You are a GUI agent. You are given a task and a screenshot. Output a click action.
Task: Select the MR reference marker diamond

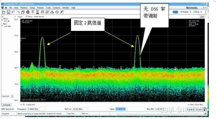pos(60,68)
